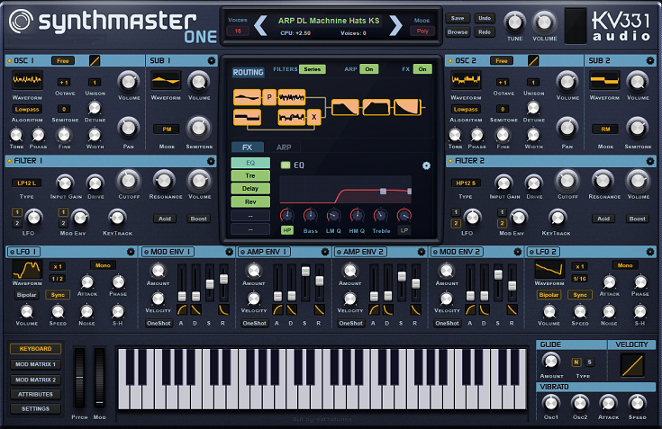
Task: Click the Mod wheel
Action: coord(100,378)
